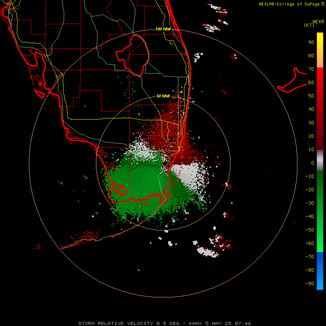The height and width of the screenshot is (326, 326).
Task: Click the positive 40 colorbar value
Action: tap(311, 109)
